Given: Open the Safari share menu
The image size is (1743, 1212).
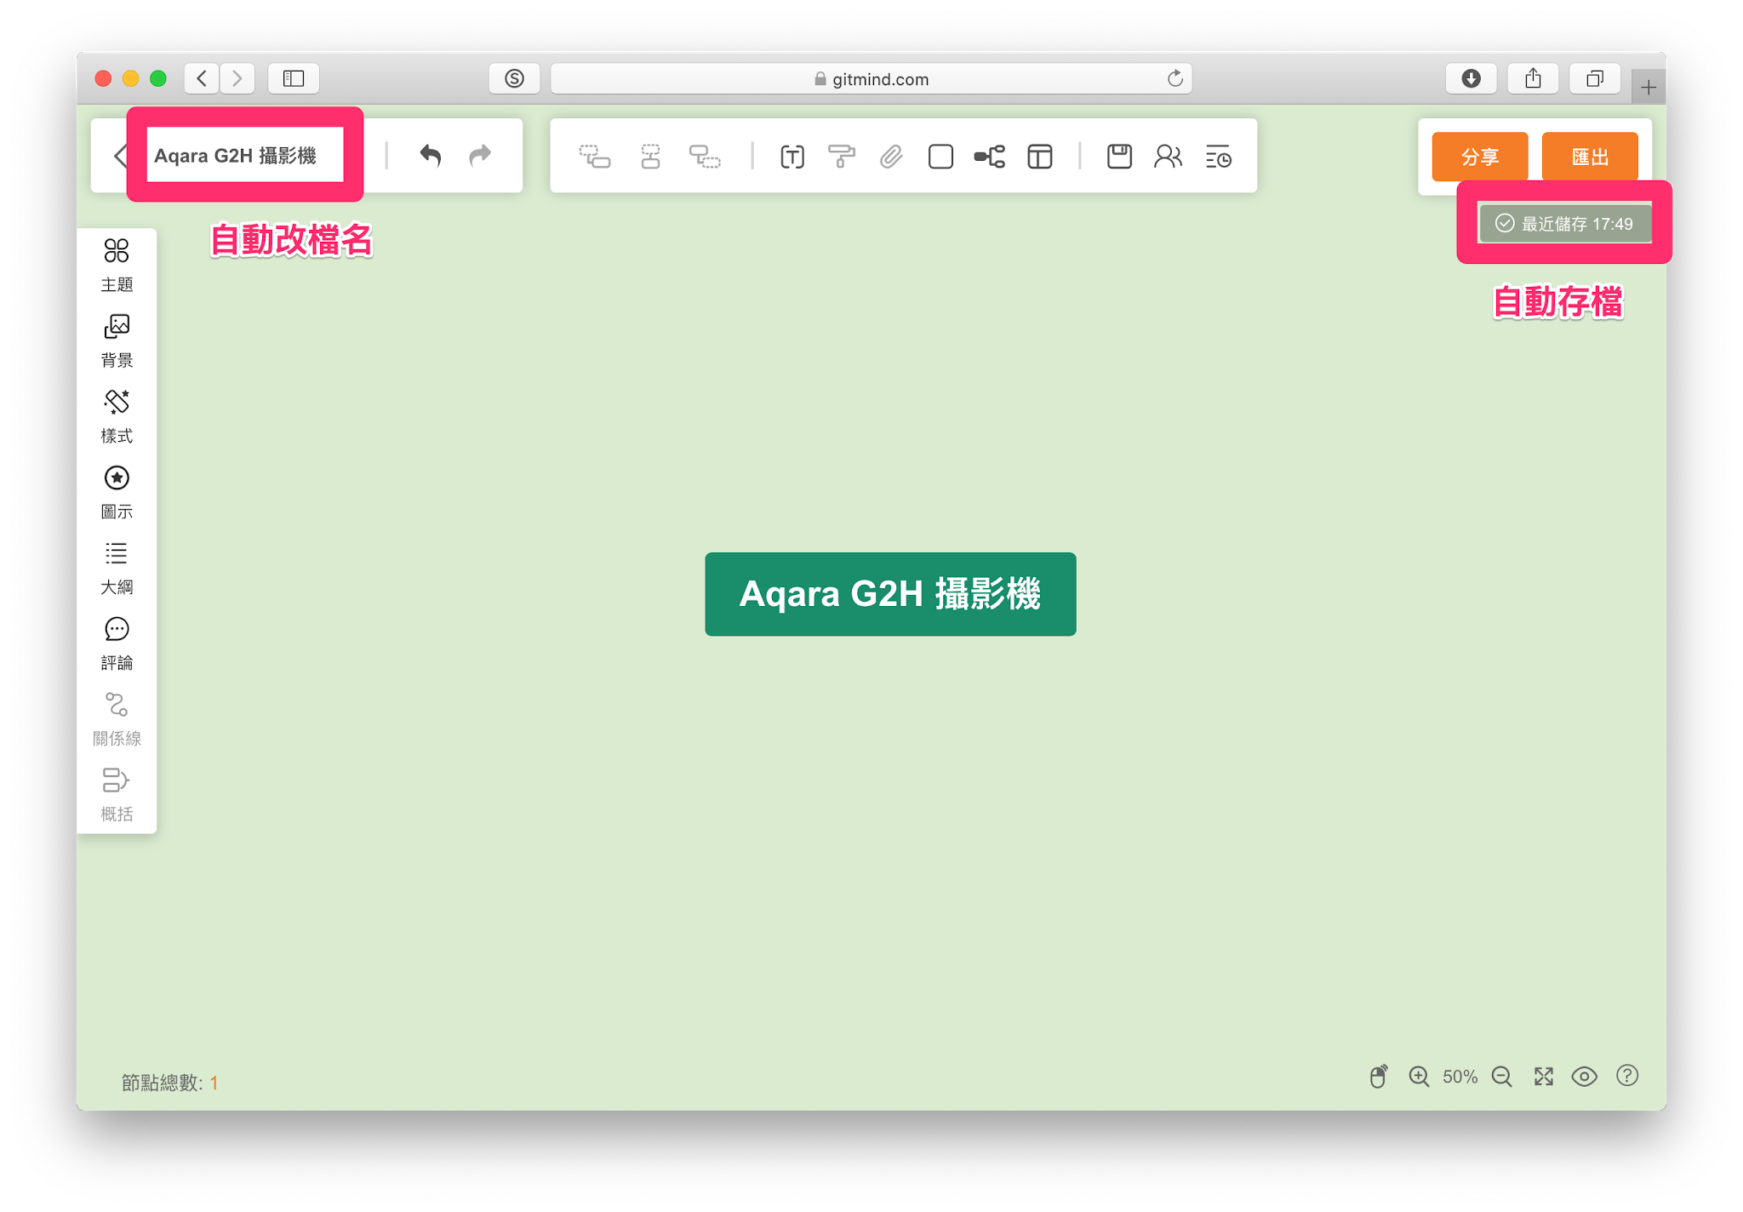Looking at the screenshot, I should (1534, 78).
